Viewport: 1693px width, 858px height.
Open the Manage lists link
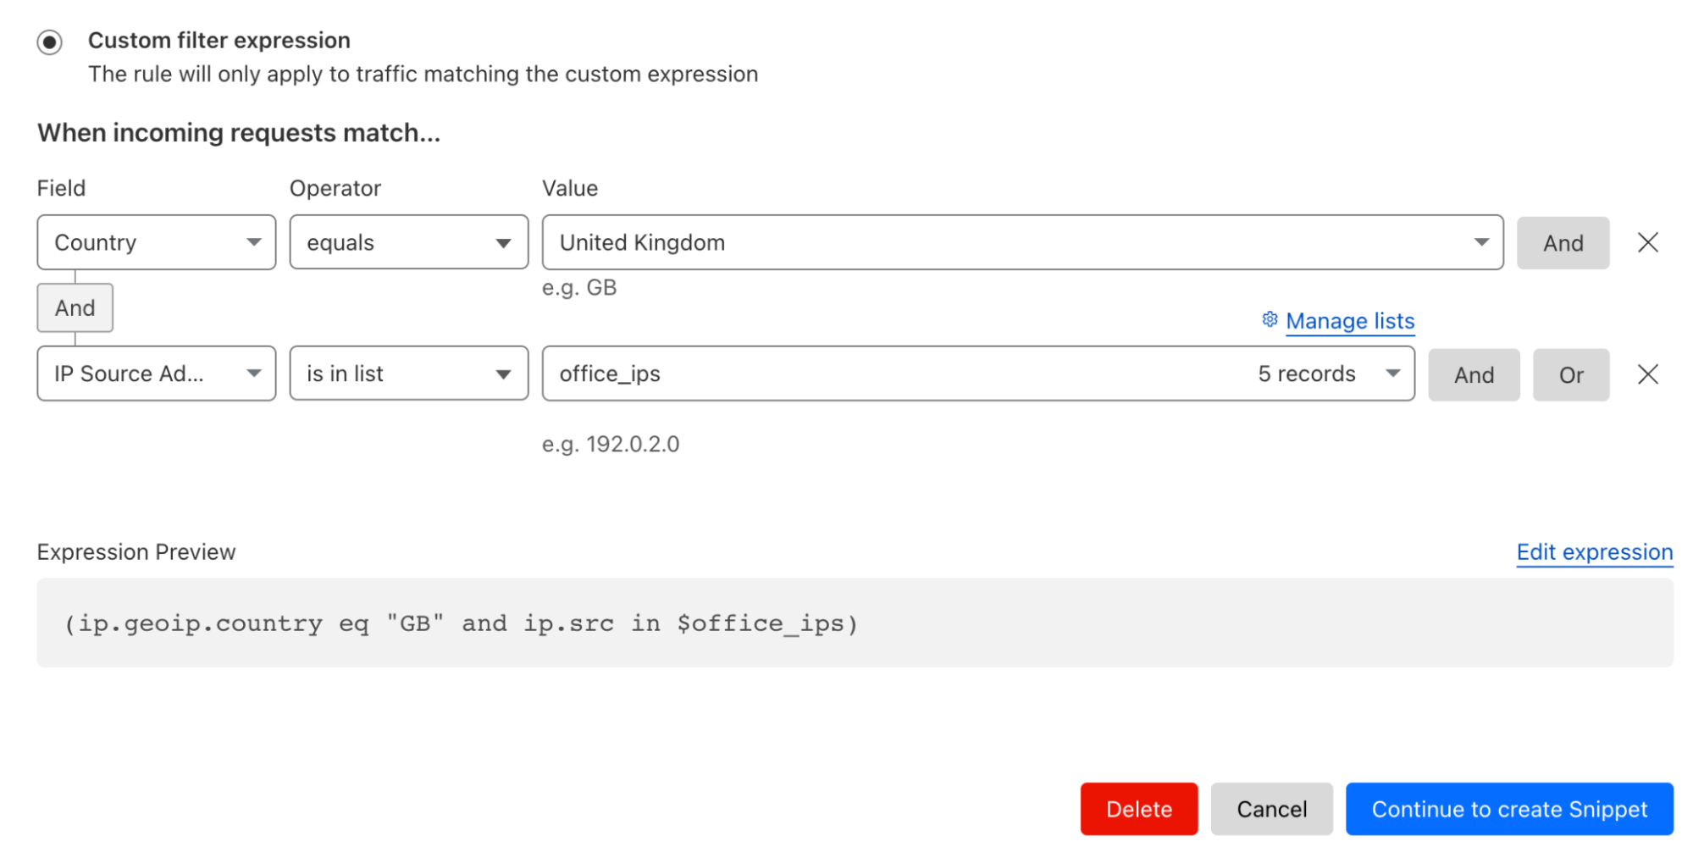pos(1350,321)
